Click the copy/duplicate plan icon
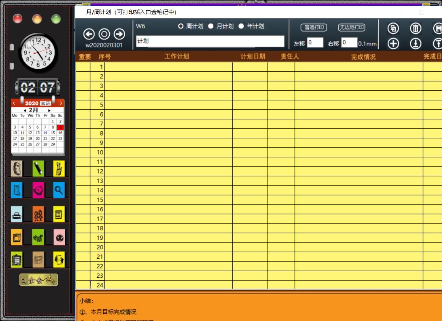Screen dimensions: 442x321 [x=393, y=28]
